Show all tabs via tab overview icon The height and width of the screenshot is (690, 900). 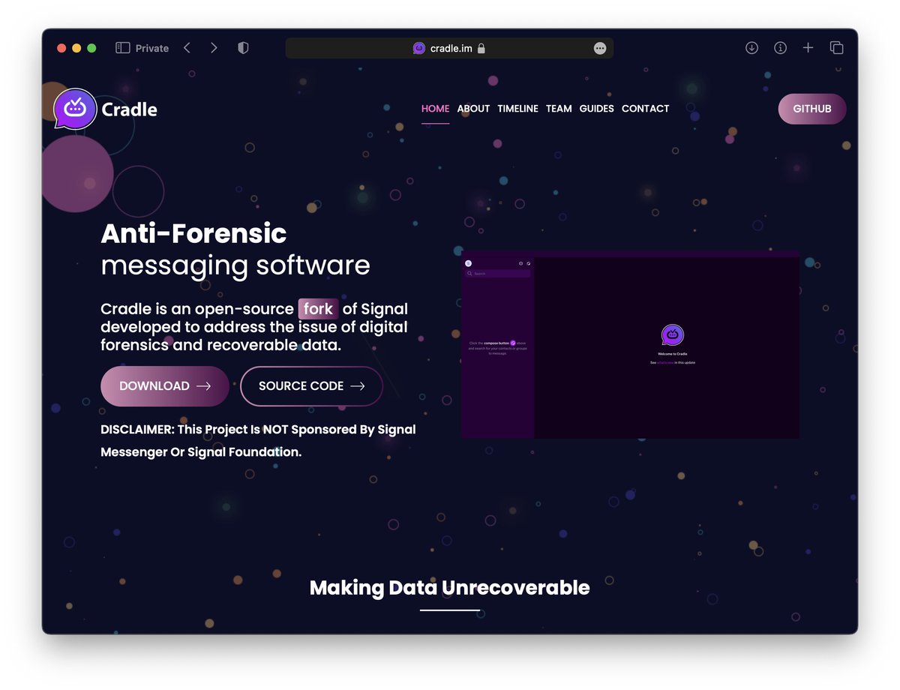coord(836,47)
